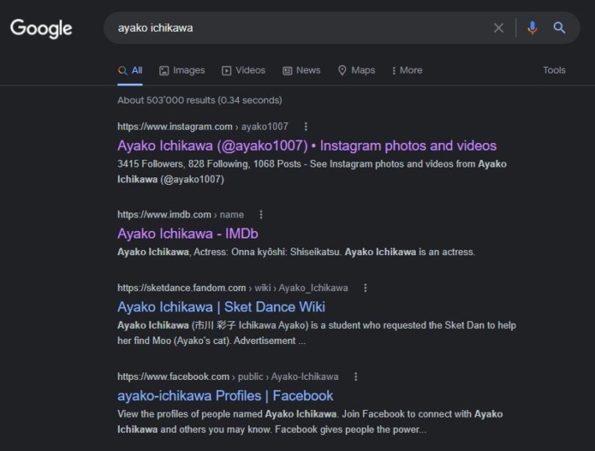Click the imdb.com name URL breadcrumb
Image resolution: width=595 pixels, height=451 pixels.
181,214
